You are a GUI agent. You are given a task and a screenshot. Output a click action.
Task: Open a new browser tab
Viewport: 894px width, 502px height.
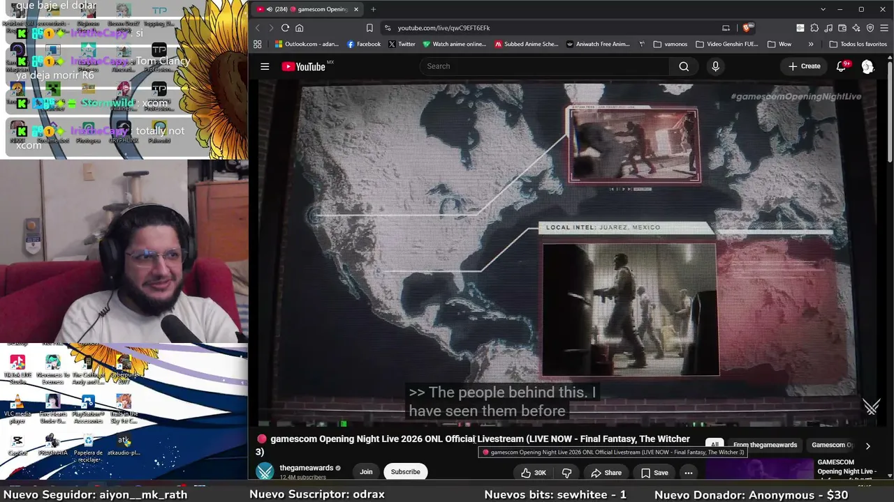pos(373,9)
